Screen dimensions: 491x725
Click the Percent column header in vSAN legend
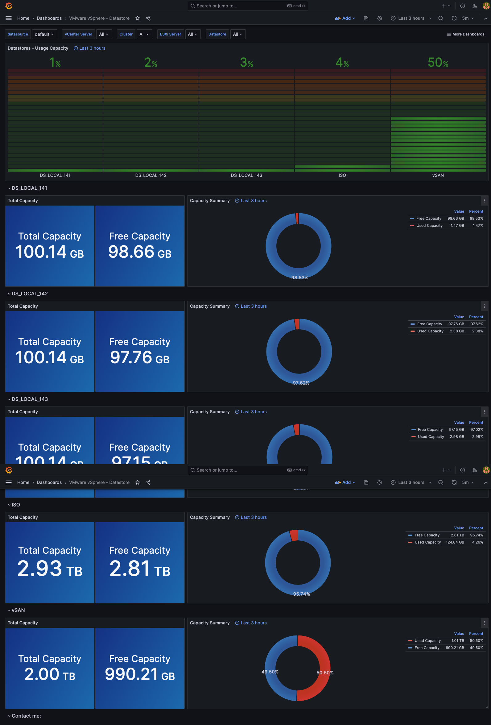tap(476, 634)
